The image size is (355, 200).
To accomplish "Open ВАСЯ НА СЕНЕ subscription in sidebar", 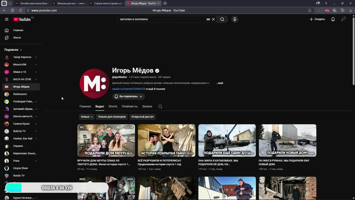I will (x=21, y=79).
